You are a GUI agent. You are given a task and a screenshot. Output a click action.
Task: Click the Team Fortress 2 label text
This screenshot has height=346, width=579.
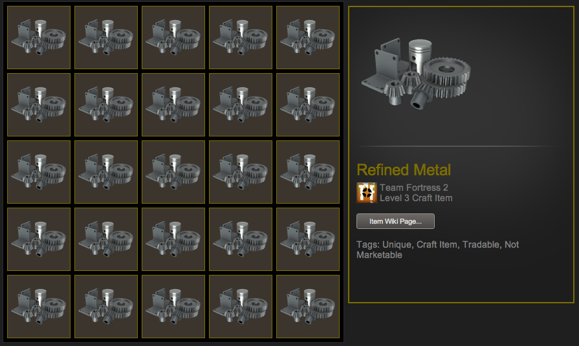click(x=414, y=188)
